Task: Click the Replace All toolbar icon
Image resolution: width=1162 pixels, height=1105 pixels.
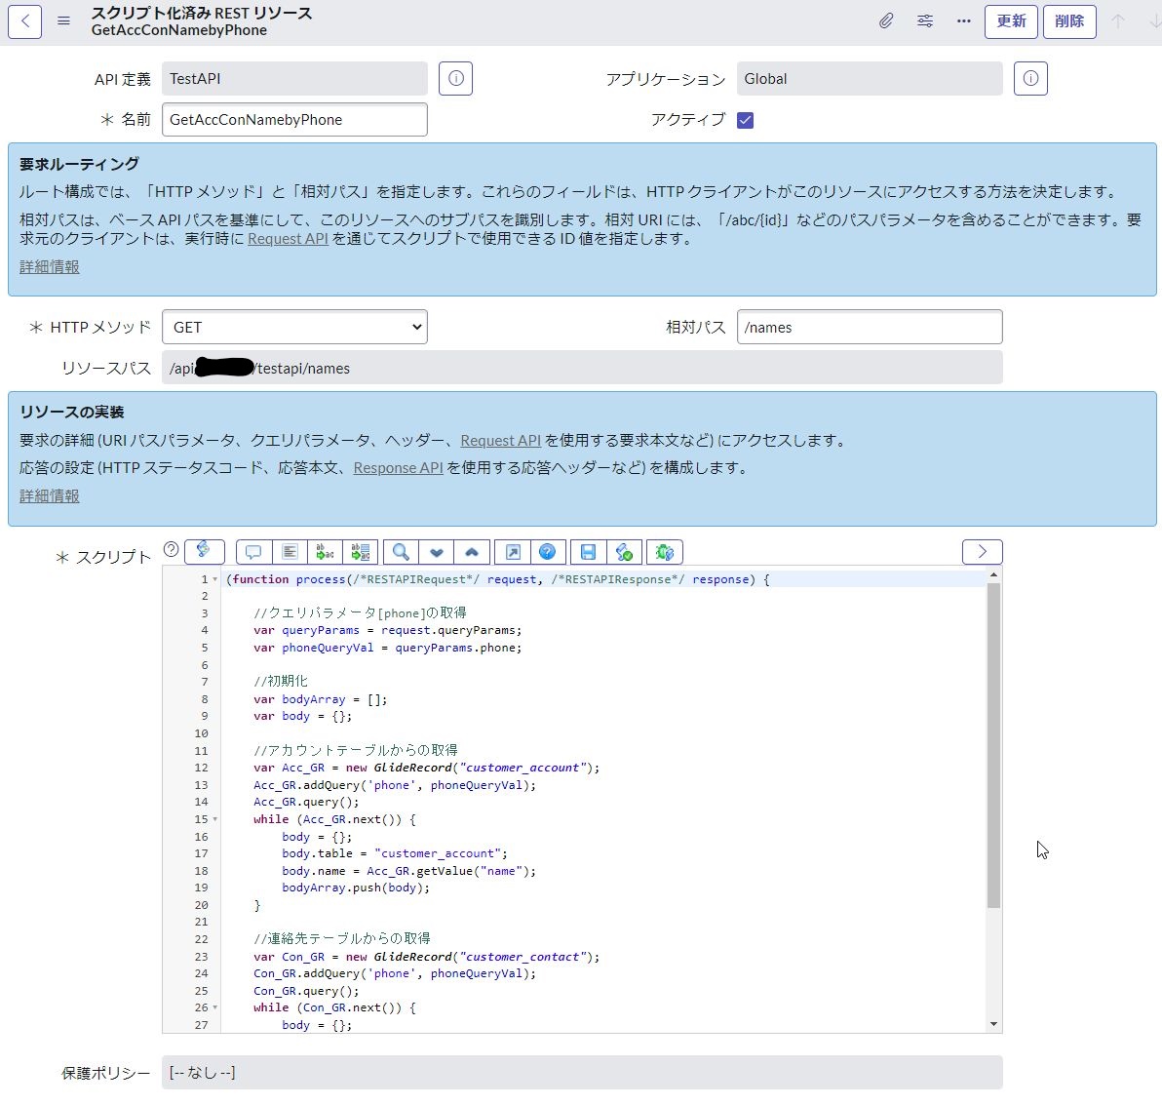Action: (x=362, y=552)
